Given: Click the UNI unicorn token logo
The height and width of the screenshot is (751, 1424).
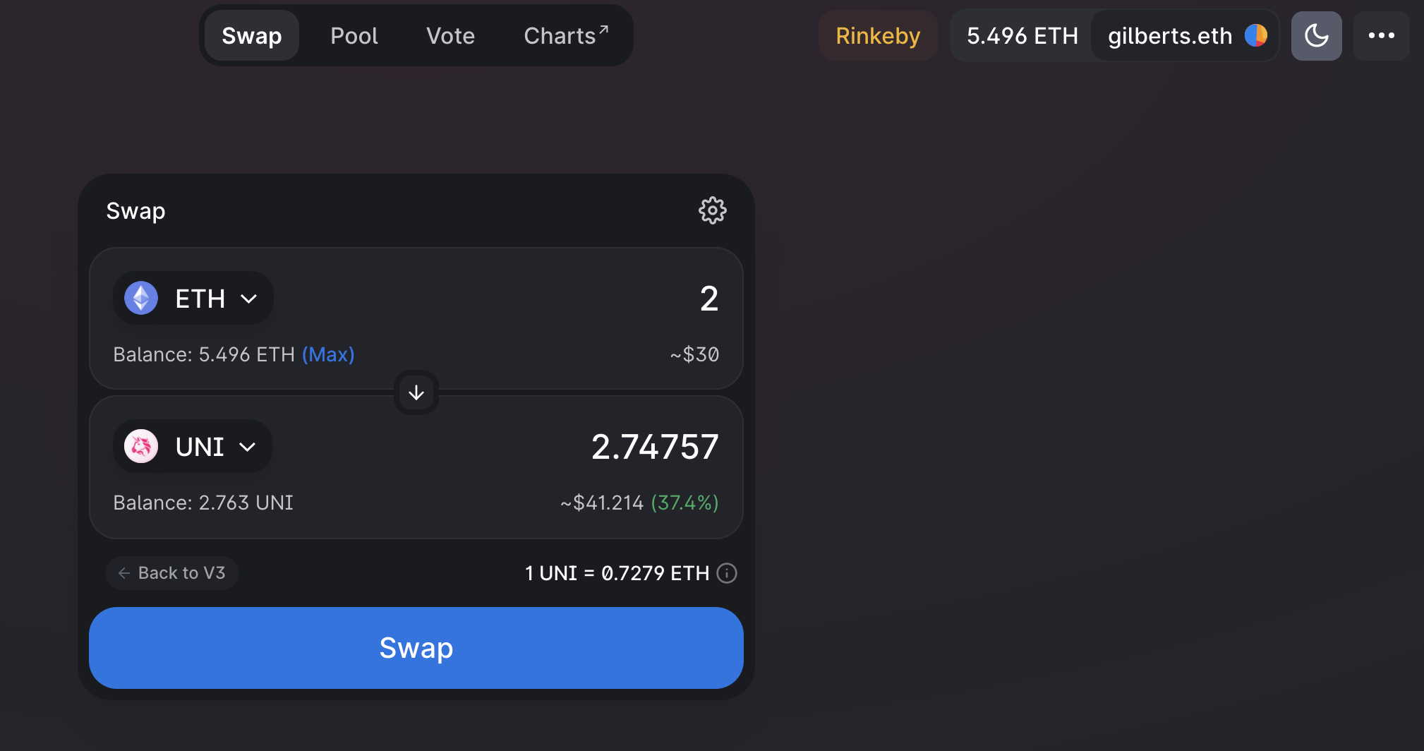Looking at the screenshot, I should tap(141, 446).
